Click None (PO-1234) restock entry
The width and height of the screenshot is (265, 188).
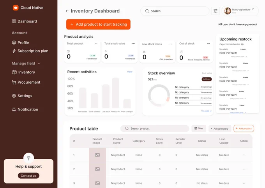[x=228, y=53]
